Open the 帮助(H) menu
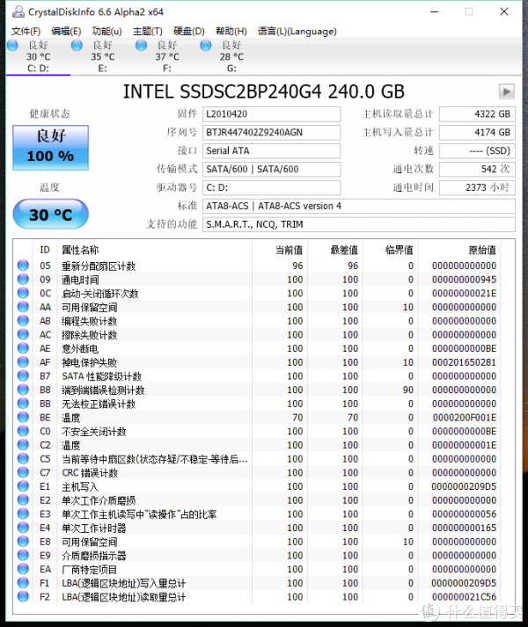The width and height of the screenshot is (528, 627). pyautogui.click(x=231, y=31)
